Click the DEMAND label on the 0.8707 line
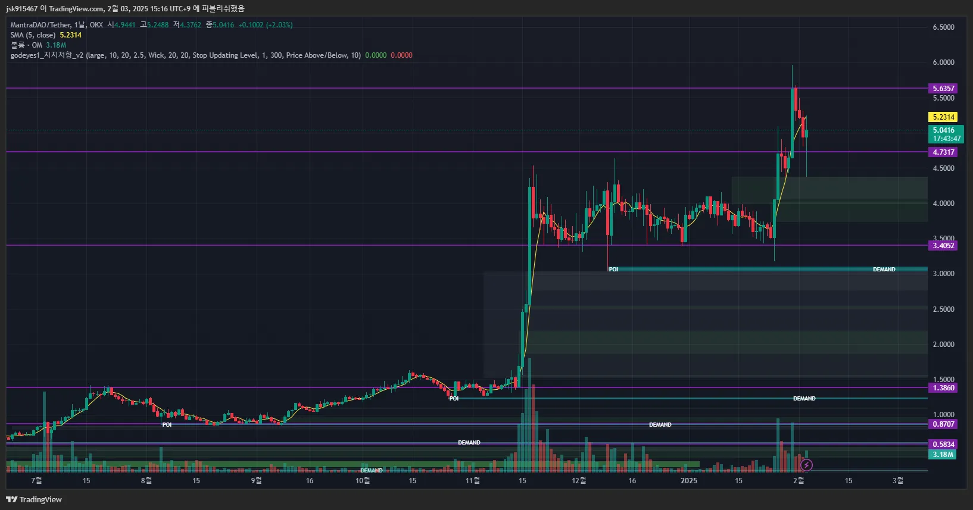The height and width of the screenshot is (510, 973). click(x=660, y=425)
